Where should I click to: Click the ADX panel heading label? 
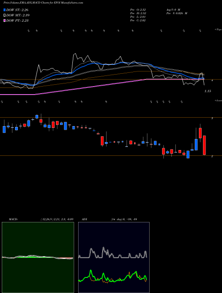[85, 219]
